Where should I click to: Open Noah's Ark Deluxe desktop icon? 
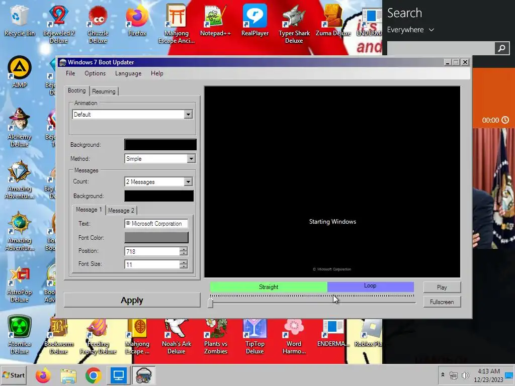click(x=177, y=336)
